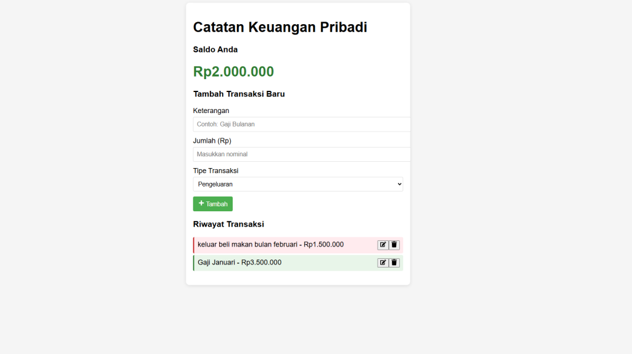Select the red expense row text Rp1.500.000

coord(323,245)
